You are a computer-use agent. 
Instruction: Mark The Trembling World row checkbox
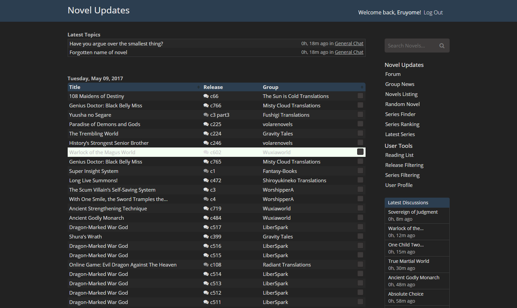coord(360,133)
